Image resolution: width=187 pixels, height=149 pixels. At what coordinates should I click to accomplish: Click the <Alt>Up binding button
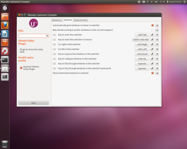point(142,59)
